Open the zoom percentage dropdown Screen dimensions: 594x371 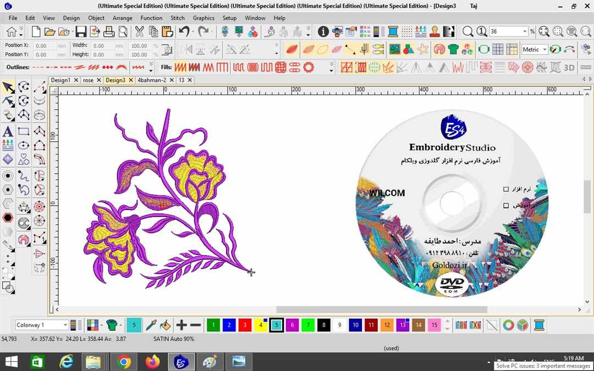click(525, 31)
